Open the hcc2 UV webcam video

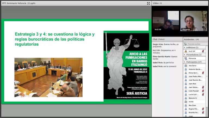(166, 21)
